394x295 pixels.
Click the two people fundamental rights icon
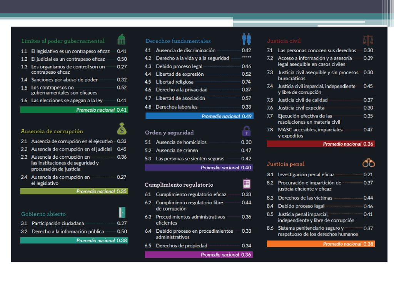tap(247, 39)
